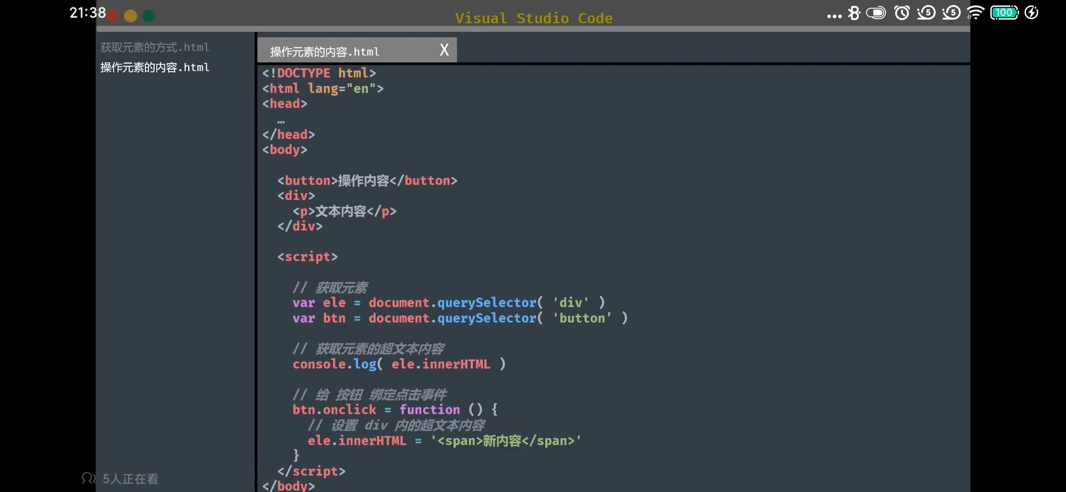Screen dimensions: 1066x492
Task: Click the red window dot
Action: [113, 16]
